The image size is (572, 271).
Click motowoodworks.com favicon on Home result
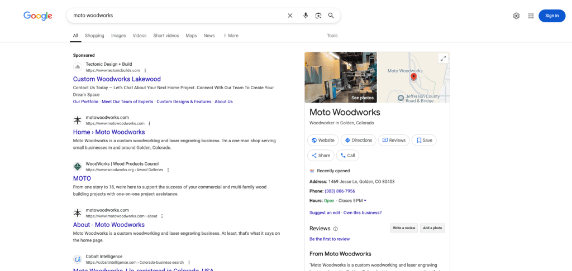77,120
